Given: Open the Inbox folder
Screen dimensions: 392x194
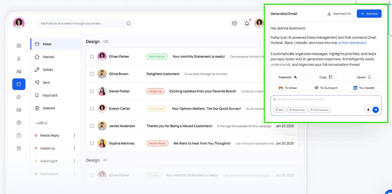Looking at the screenshot, I should [56, 44].
